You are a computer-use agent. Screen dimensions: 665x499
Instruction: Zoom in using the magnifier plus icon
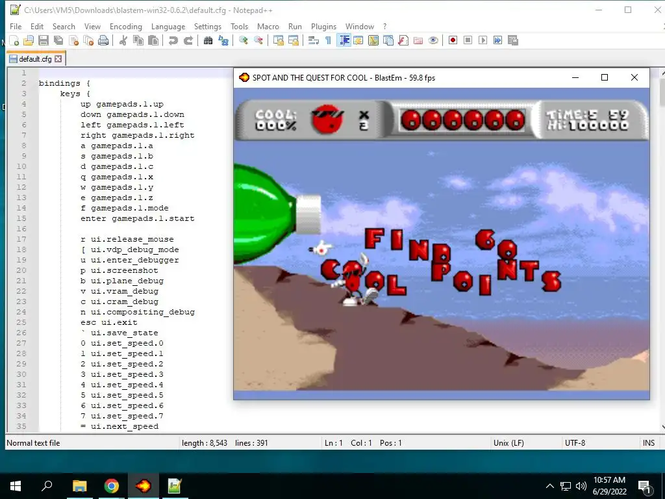(244, 41)
